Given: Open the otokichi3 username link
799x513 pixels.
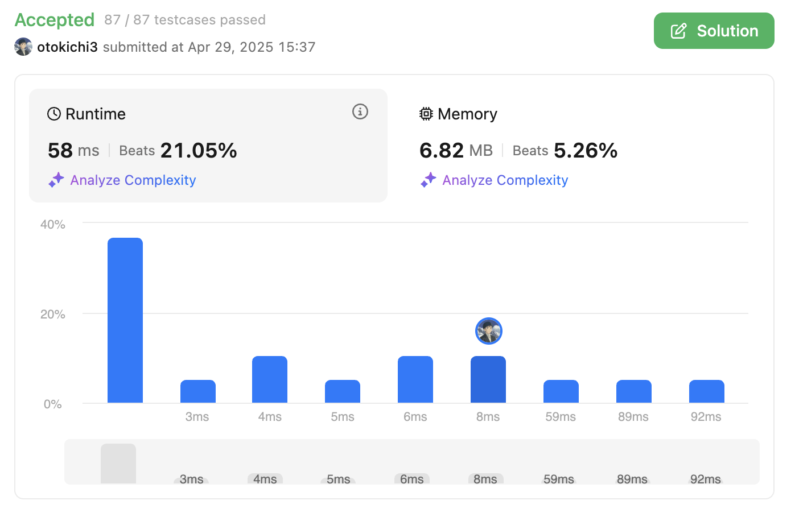Looking at the screenshot, I should 67,47.
